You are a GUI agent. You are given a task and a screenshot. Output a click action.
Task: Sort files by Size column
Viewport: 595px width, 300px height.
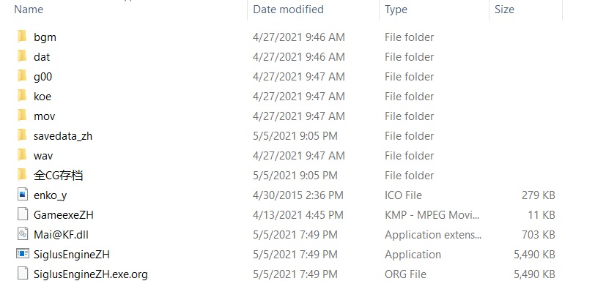coord(504,10)
